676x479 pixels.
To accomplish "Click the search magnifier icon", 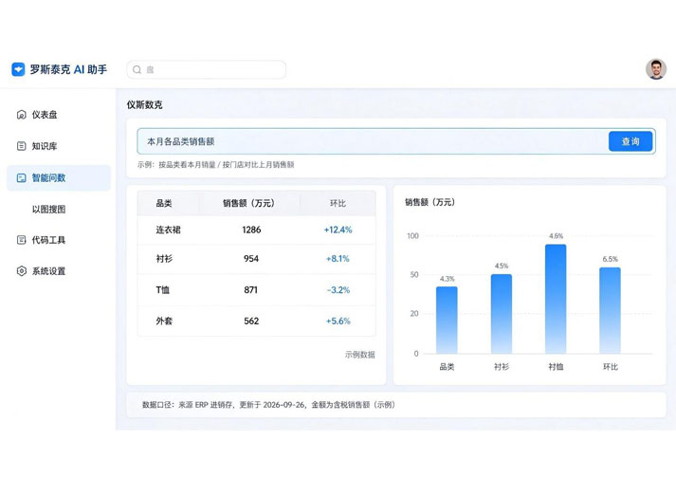I will point(137,70).
